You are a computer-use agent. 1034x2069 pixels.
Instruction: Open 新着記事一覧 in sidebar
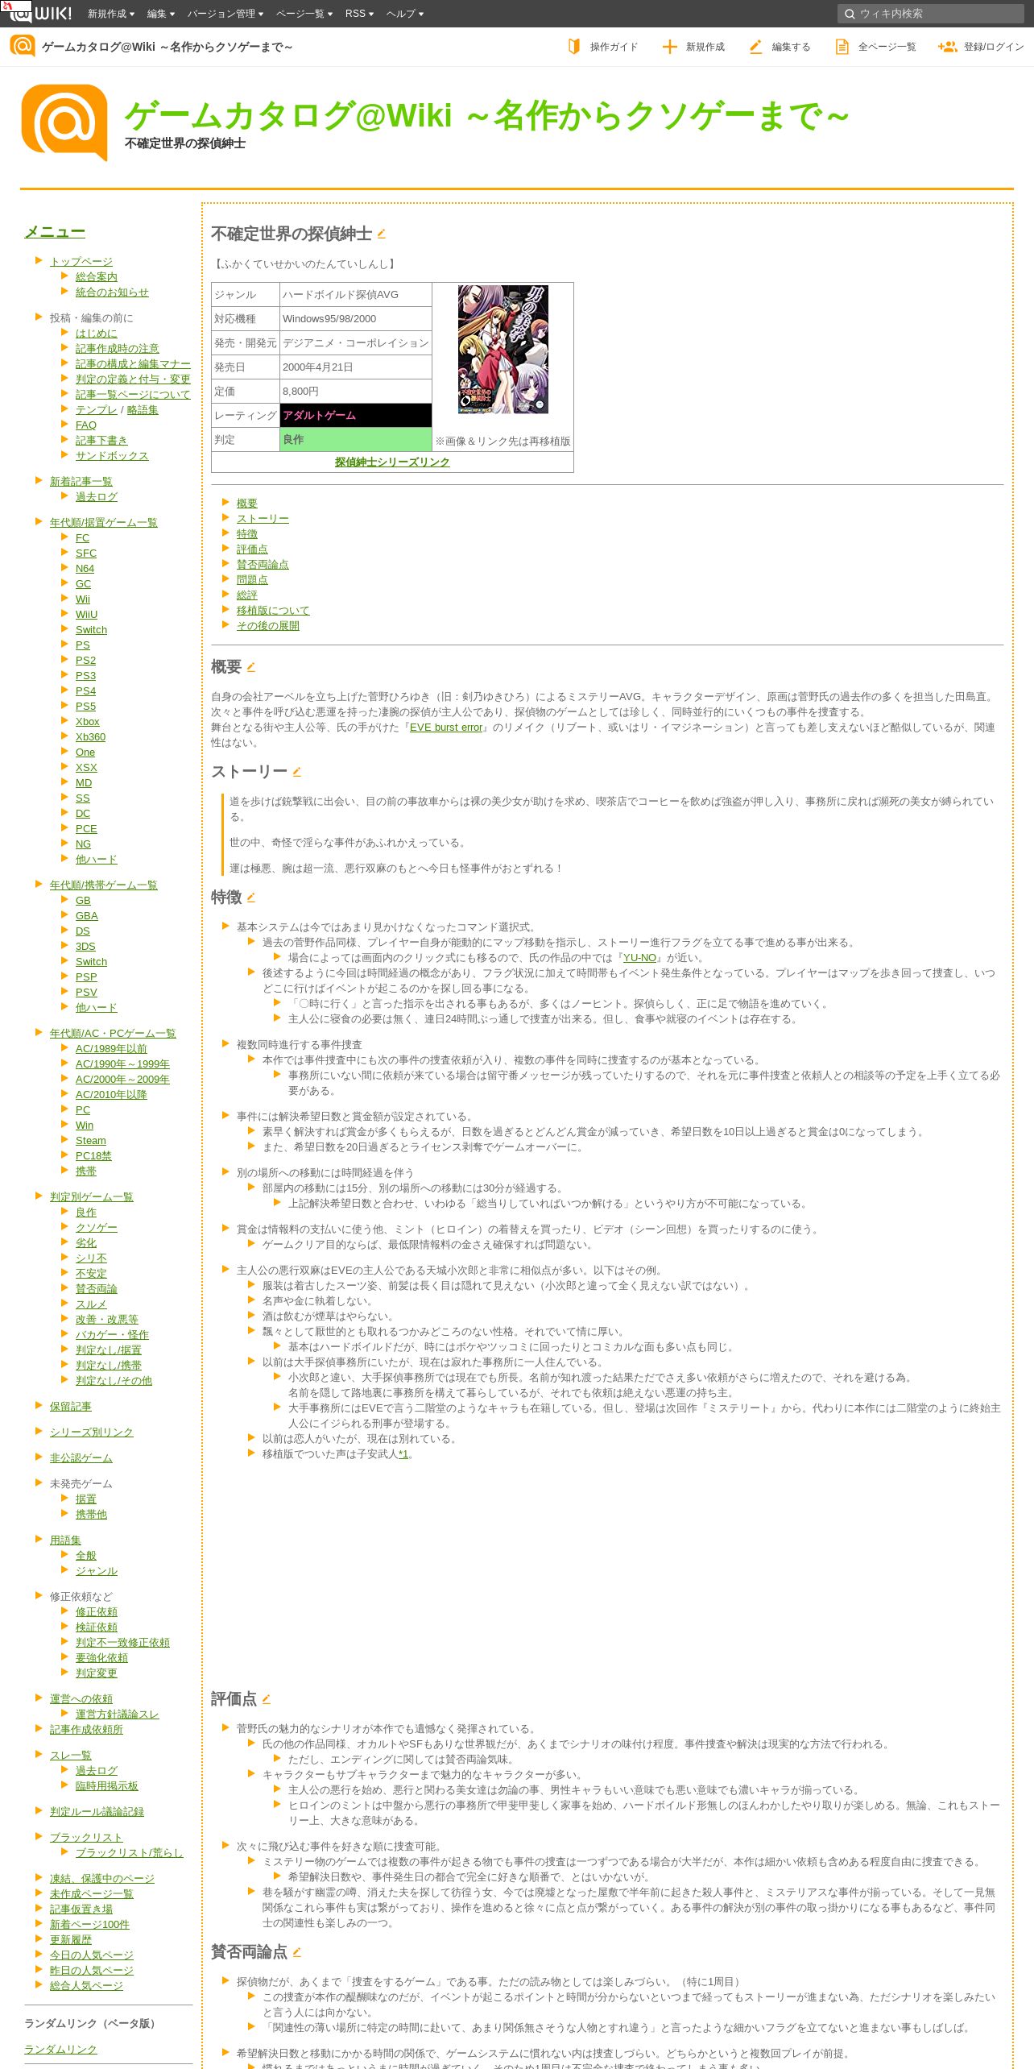[81, 482]
